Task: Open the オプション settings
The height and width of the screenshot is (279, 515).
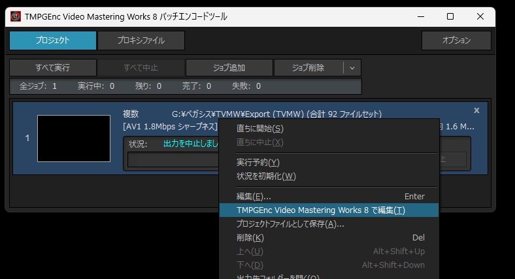Action: [x=456, y=41]
